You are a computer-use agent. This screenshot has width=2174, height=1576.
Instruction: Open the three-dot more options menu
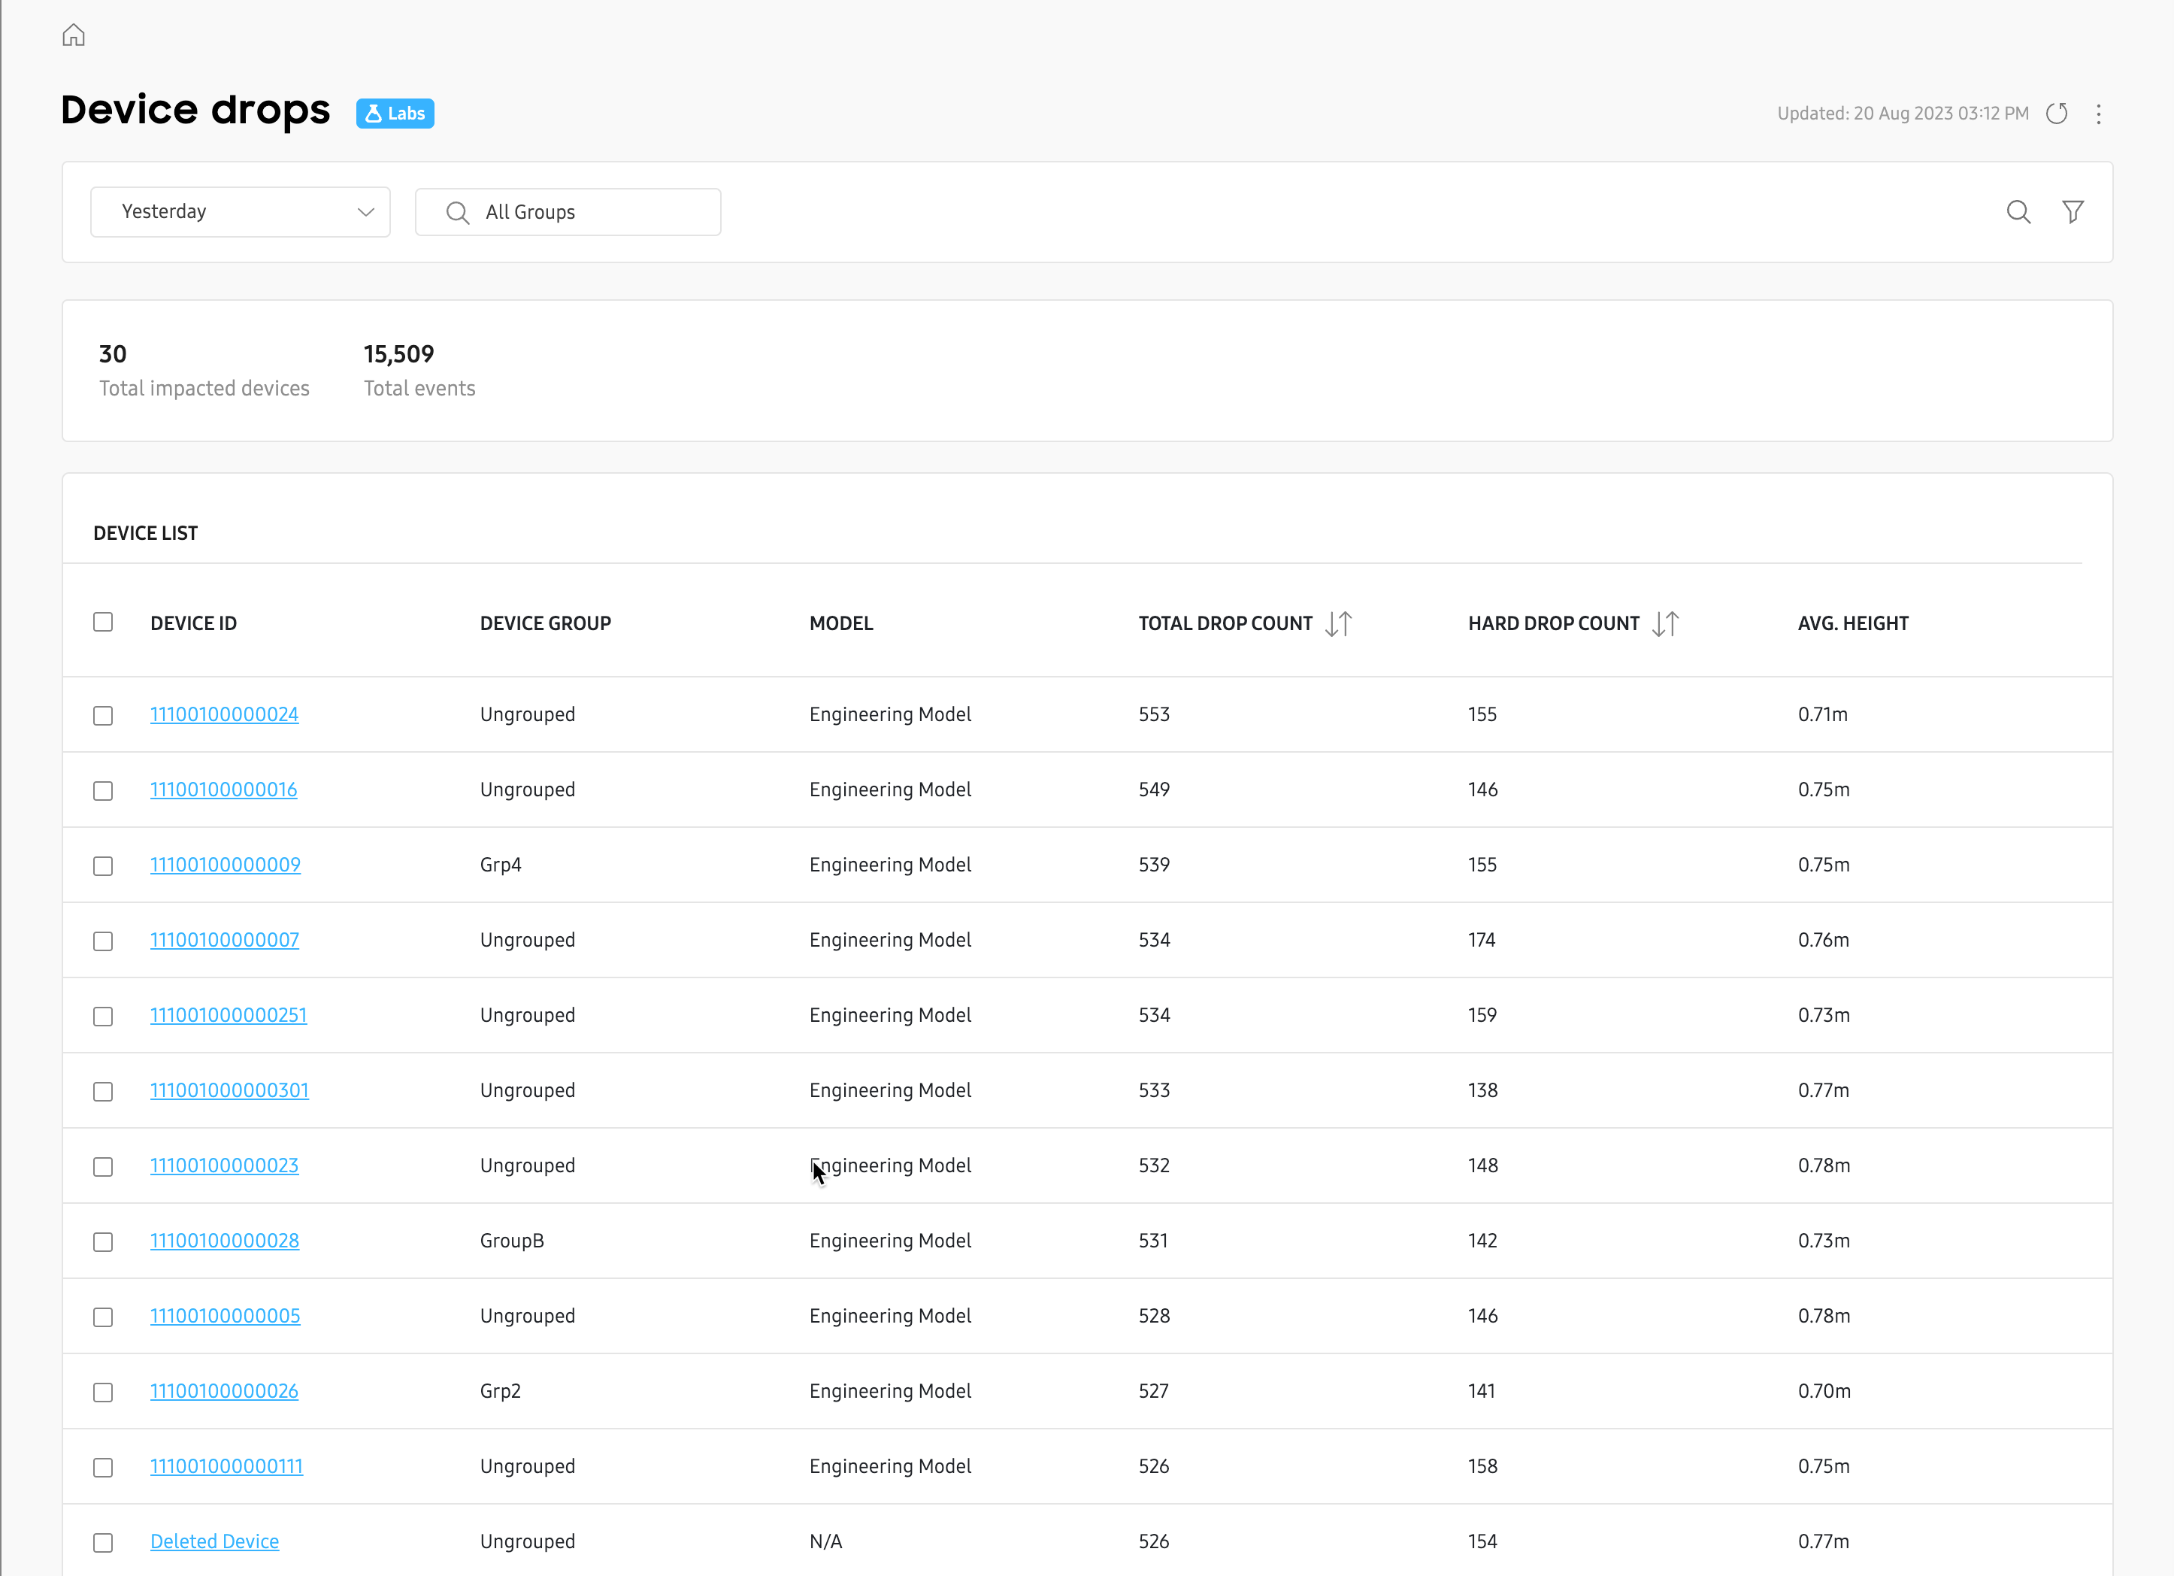tap(2098, 114)
